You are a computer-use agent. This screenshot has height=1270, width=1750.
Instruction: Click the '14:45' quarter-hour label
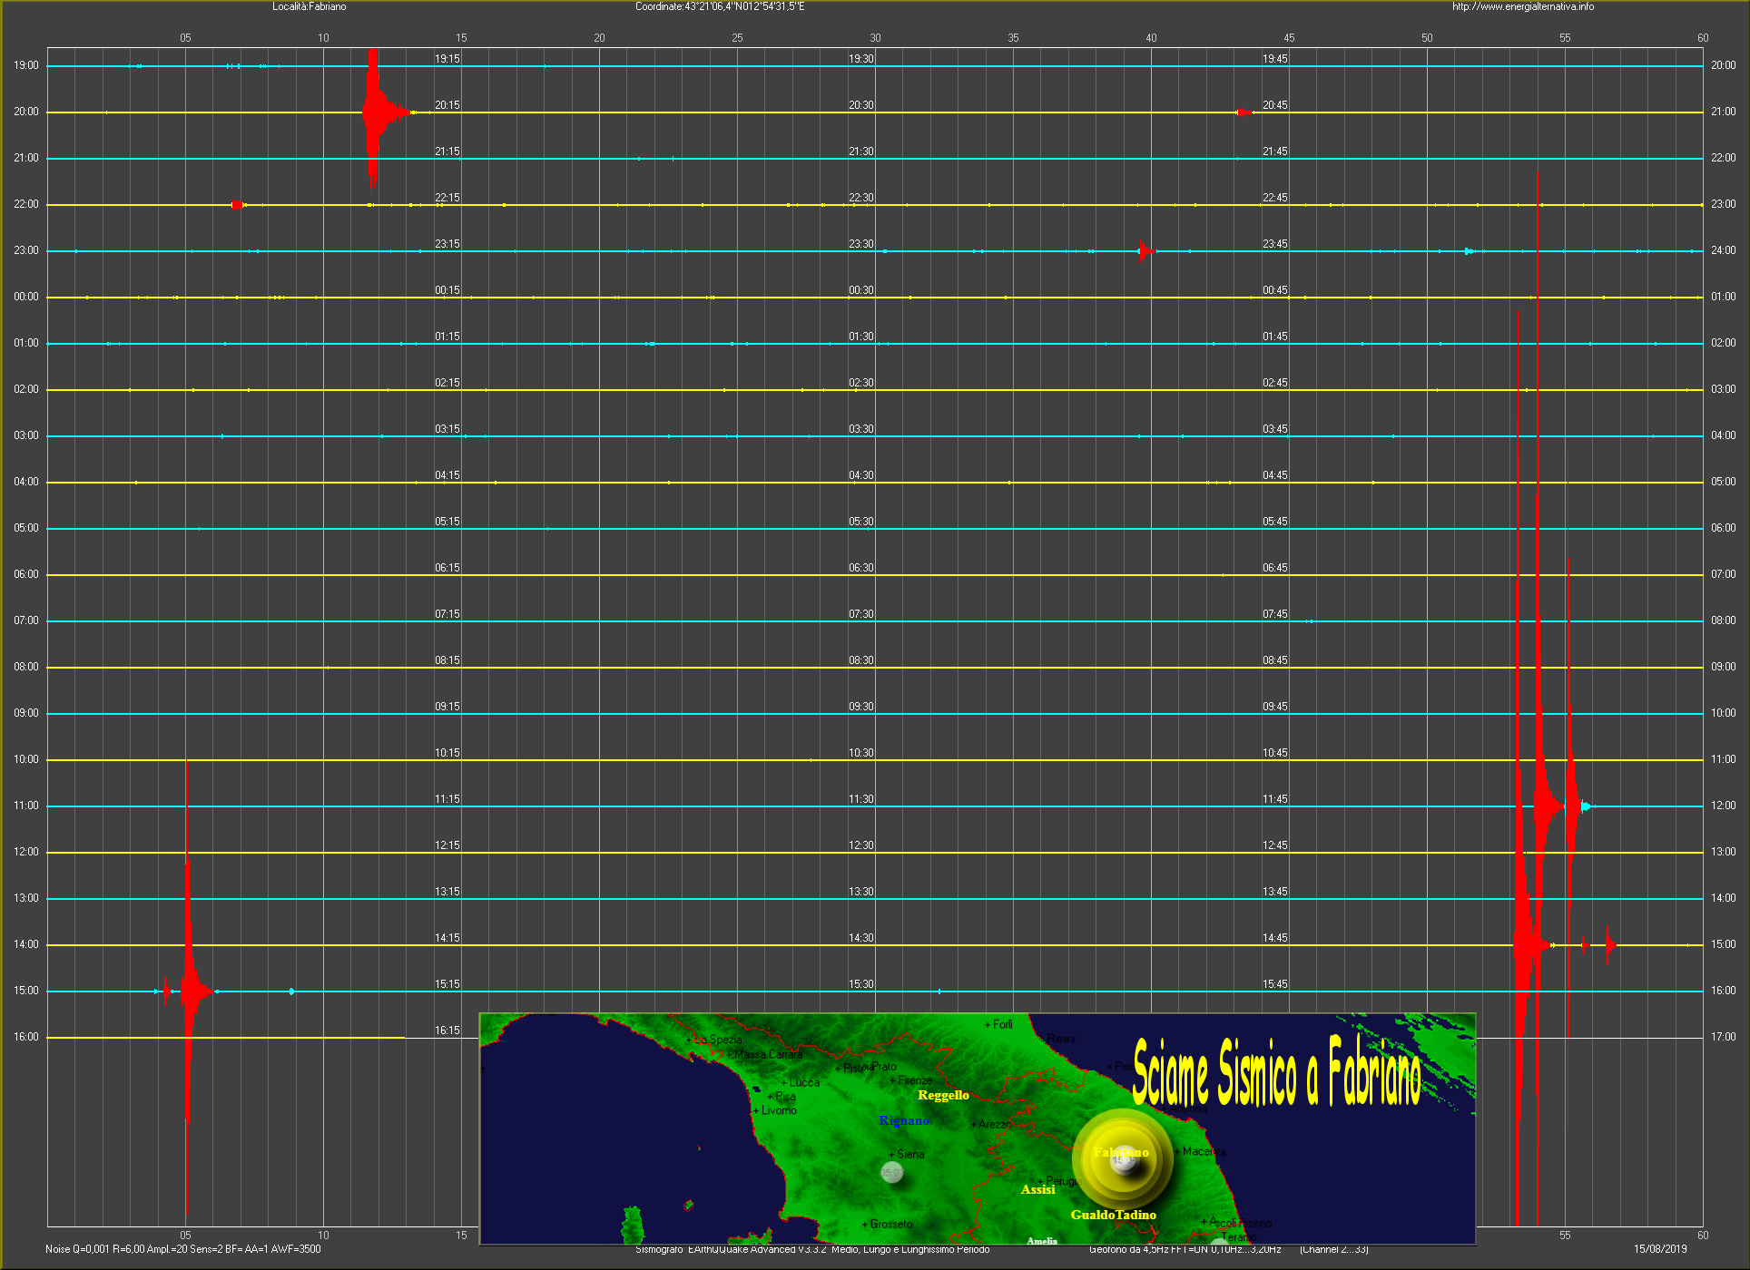1274,938
